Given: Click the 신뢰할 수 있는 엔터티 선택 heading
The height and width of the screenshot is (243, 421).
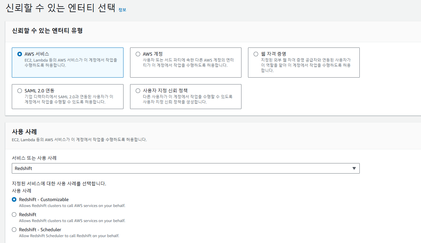Looking at the screenshot, I should [61, 8].
